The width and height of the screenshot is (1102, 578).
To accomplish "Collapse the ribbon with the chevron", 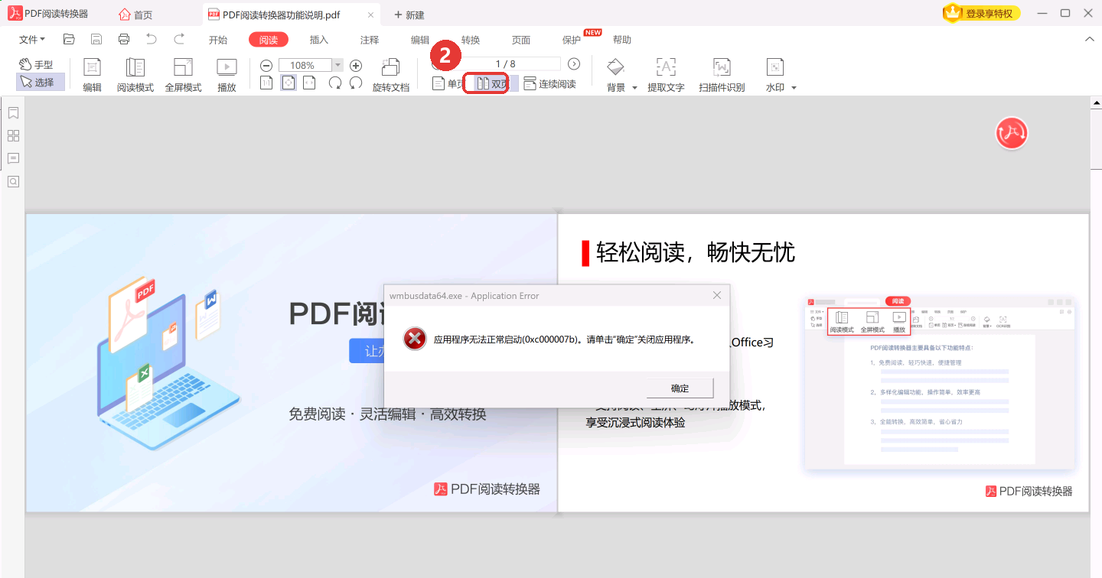I will 1090,40.
